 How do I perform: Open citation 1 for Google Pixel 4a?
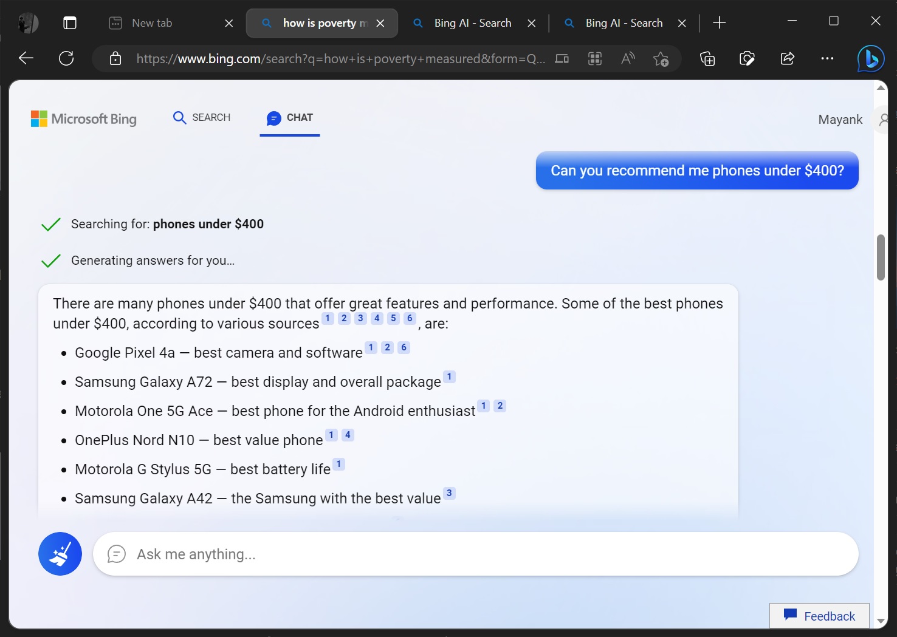(x=370, y=347)
